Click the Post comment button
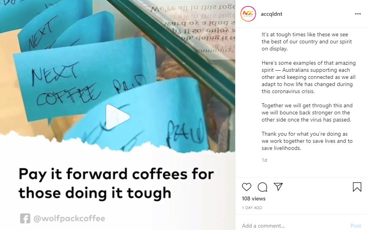 click(356, 226)
